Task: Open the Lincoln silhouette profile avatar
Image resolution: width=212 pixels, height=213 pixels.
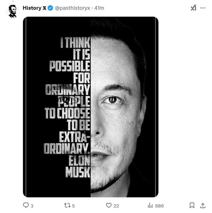Action: [x=13, y=11]
